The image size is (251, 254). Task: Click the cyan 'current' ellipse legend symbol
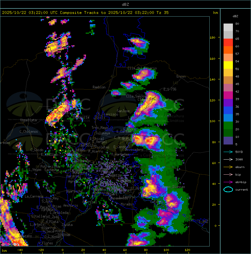tap(228, 189)
